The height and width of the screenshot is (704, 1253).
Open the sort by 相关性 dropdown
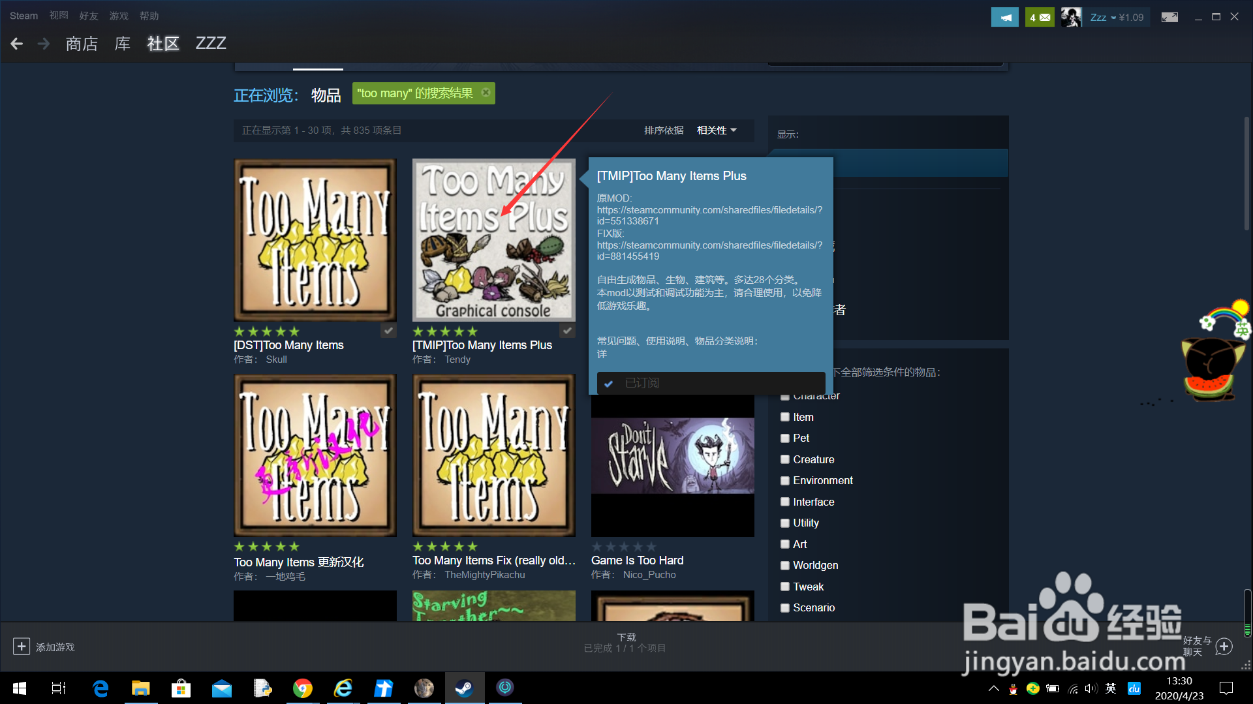(717, 130)
